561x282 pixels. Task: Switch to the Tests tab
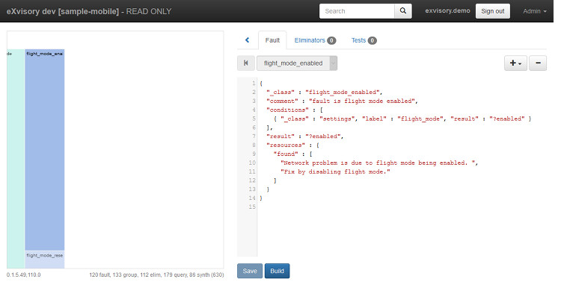coord(364,40)
